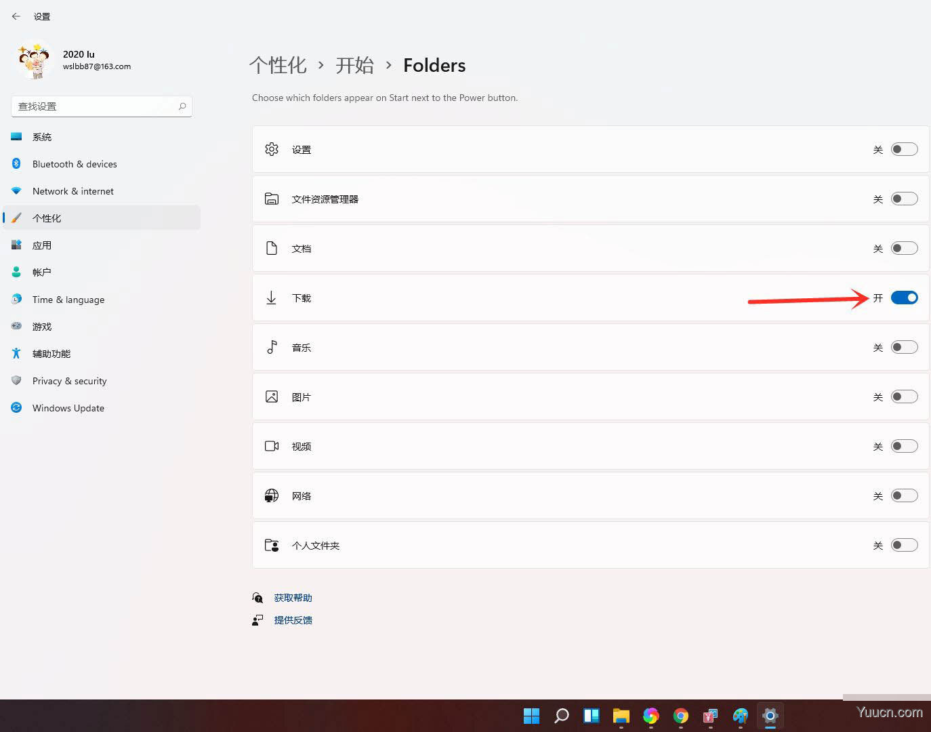Open Privacy & security settings

[102, 381]
